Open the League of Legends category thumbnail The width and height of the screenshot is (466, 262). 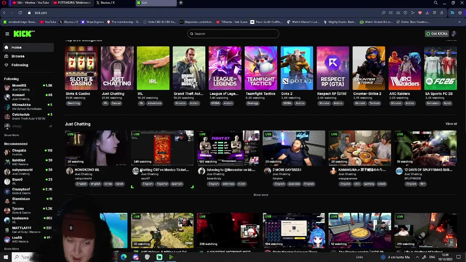(x=225, y=68)
